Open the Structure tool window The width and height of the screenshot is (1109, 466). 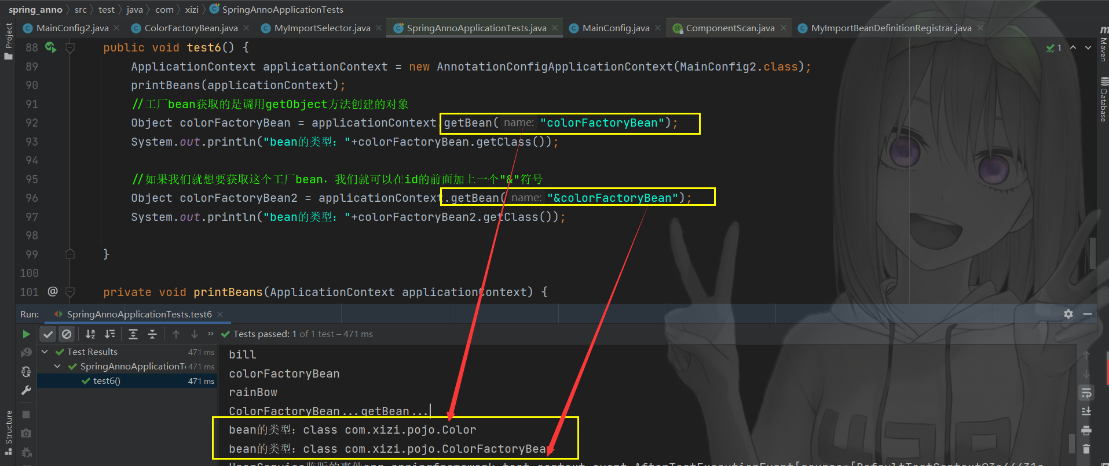pyautogui.click(x=8, y=432)
